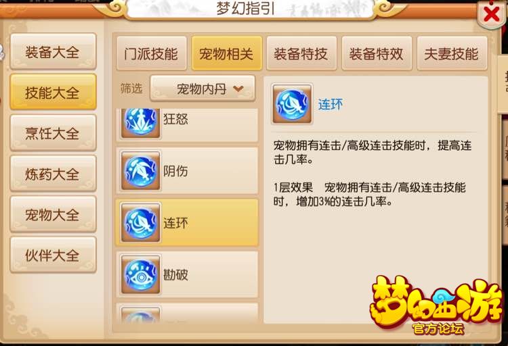Open the 装备特效 tab
The height and width of the screenshot is (346, 508).
(x=377, y=53)
